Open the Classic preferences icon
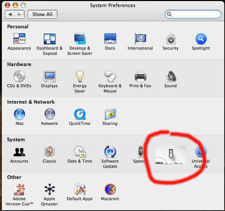 (x=50, y=152)
